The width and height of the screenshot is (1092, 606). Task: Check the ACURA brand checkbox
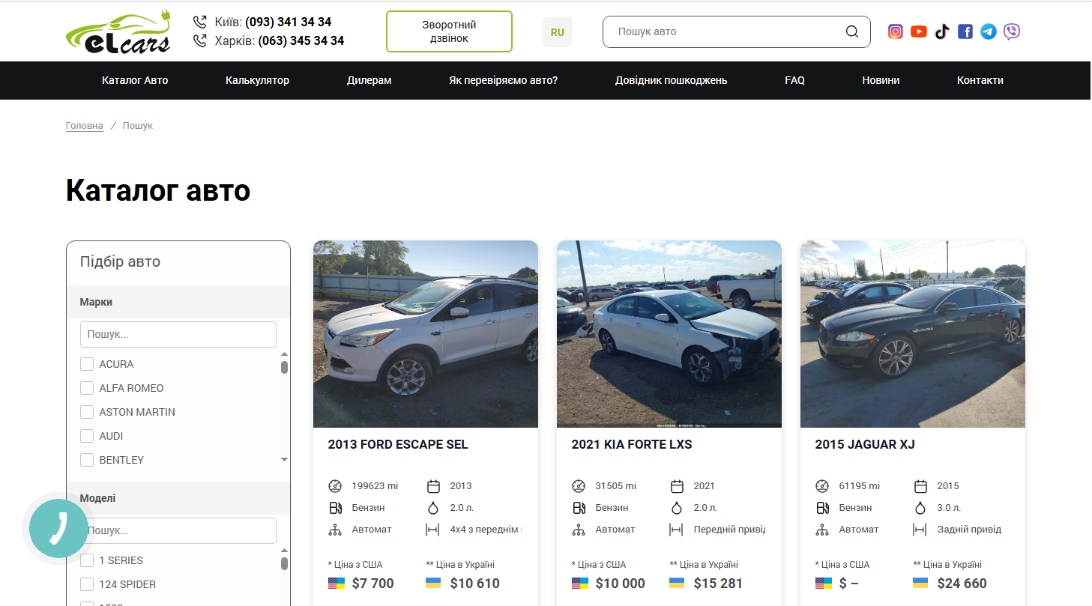[x=87, y=364]
